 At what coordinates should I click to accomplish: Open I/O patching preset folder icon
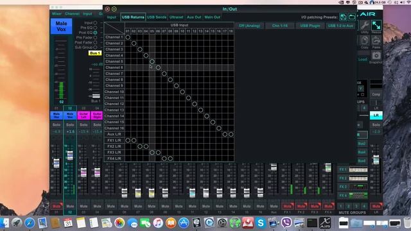(x=352, y=17)
